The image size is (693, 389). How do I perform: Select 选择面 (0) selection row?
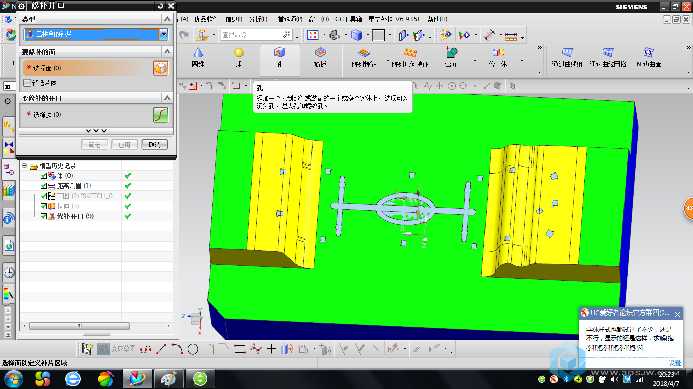coord(87,68)
